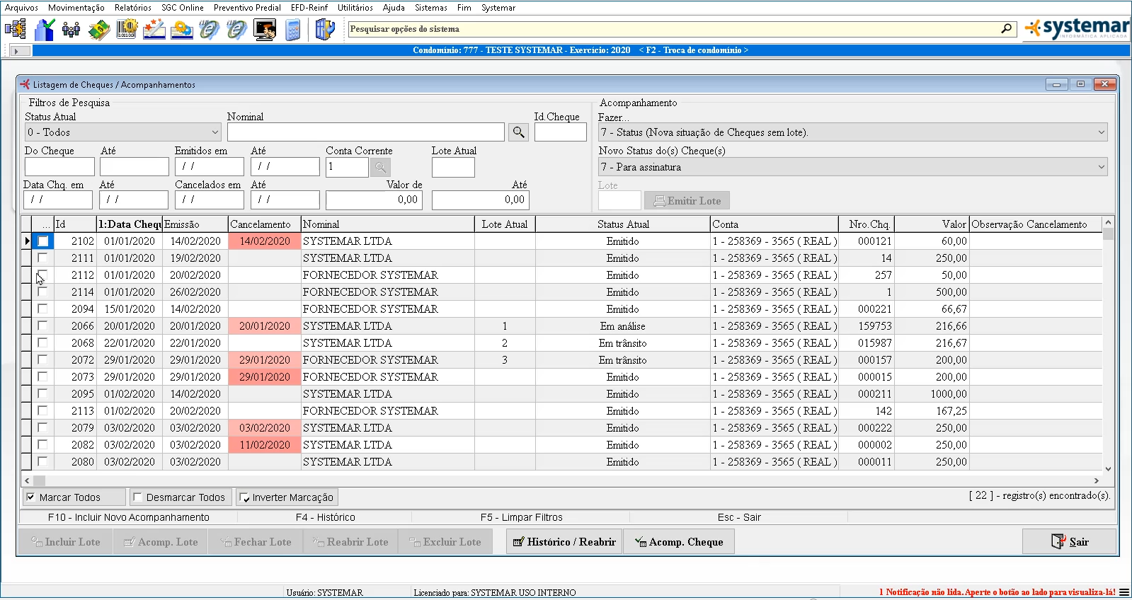Open the Utilitários menu

click(x=355, y=8)
